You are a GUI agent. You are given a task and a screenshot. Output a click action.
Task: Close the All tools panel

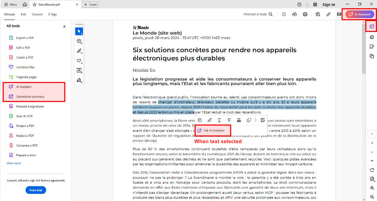(x=64, y=26)
